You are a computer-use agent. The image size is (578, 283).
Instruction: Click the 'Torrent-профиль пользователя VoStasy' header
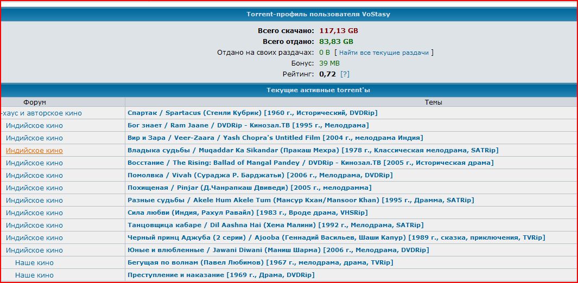coord(319,14)
